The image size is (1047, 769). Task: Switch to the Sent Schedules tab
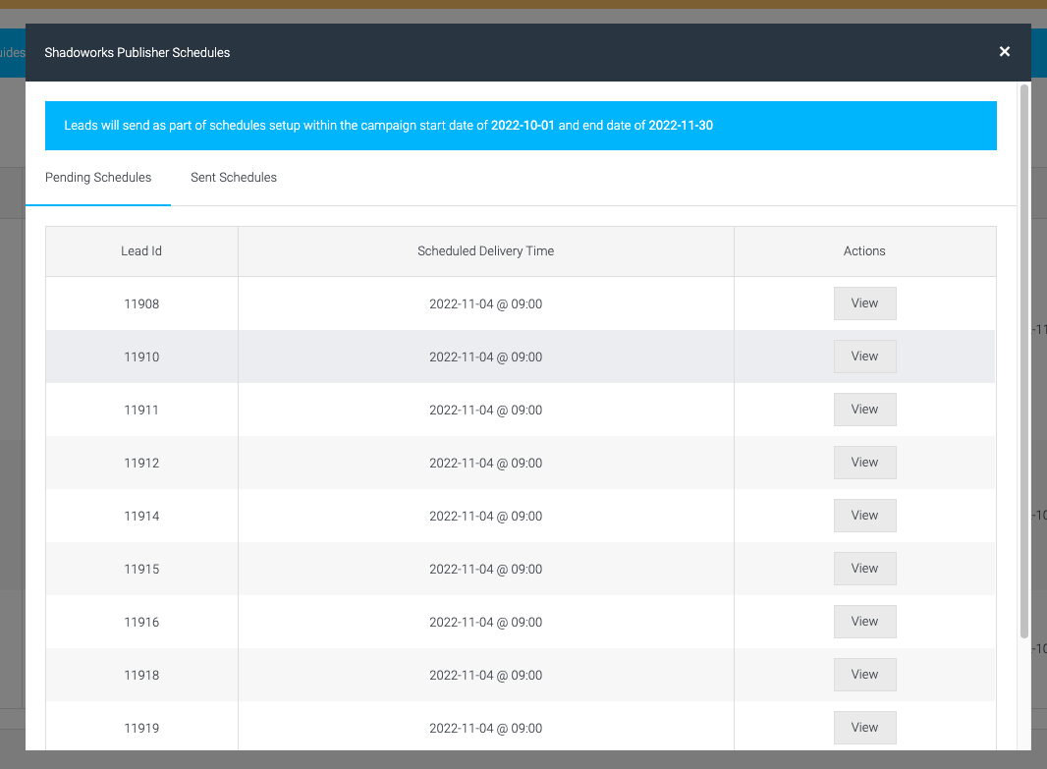pyautogui.click(x=233, y=178)
